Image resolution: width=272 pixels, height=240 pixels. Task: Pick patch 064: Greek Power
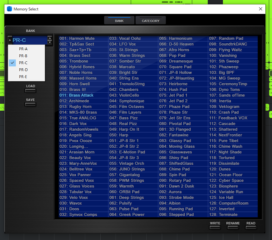click(x=133, y=214)
